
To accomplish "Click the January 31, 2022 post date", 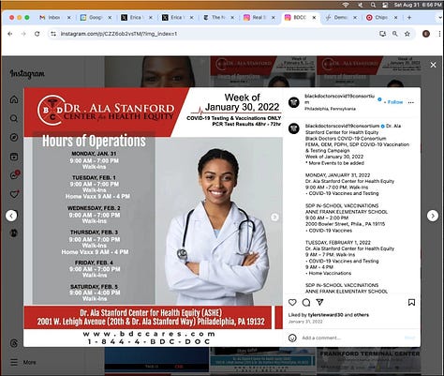I will coord(305,322).
